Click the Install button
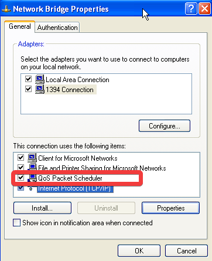 (42, 208)
